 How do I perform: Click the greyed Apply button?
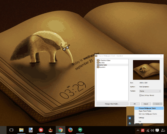157,104
